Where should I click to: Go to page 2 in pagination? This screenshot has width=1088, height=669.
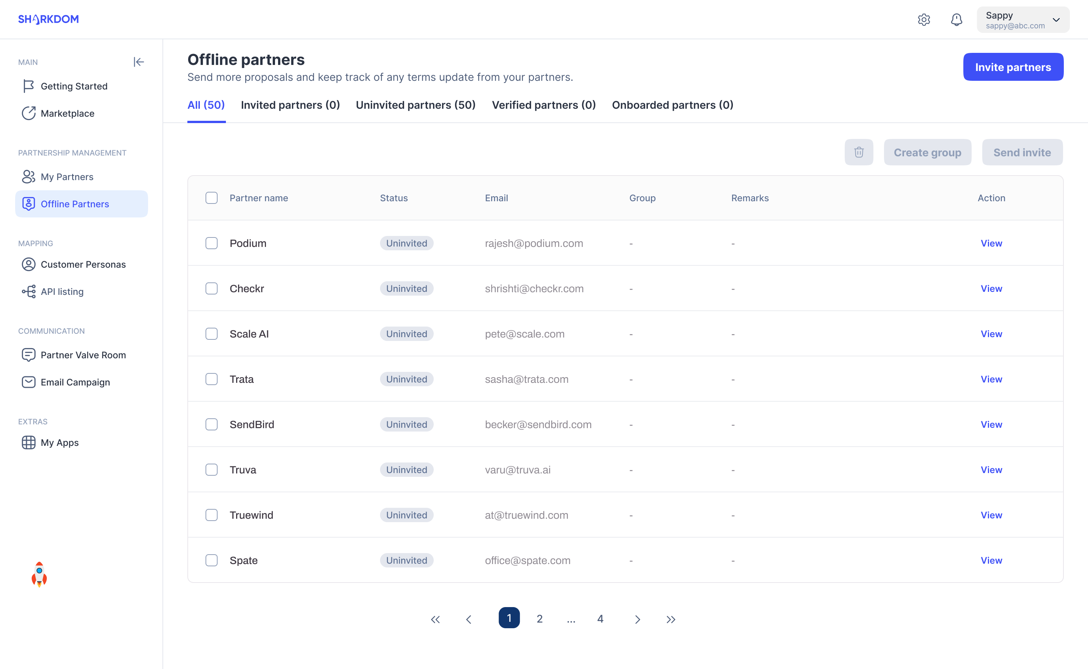(539, 618)
